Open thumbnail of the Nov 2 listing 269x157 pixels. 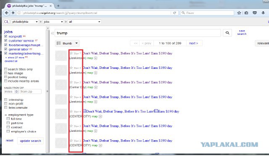coord(61,143)
